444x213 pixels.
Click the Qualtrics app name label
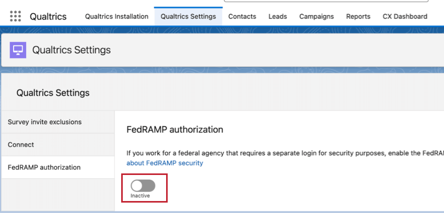pos(48,16)
